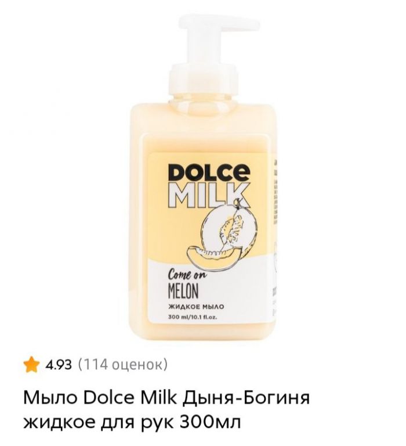Click the MILK outlined lettering on the label

[209, 196]
